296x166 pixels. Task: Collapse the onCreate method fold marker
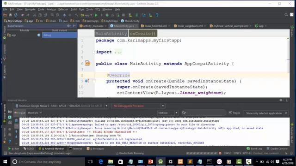[x=94, y=81]
